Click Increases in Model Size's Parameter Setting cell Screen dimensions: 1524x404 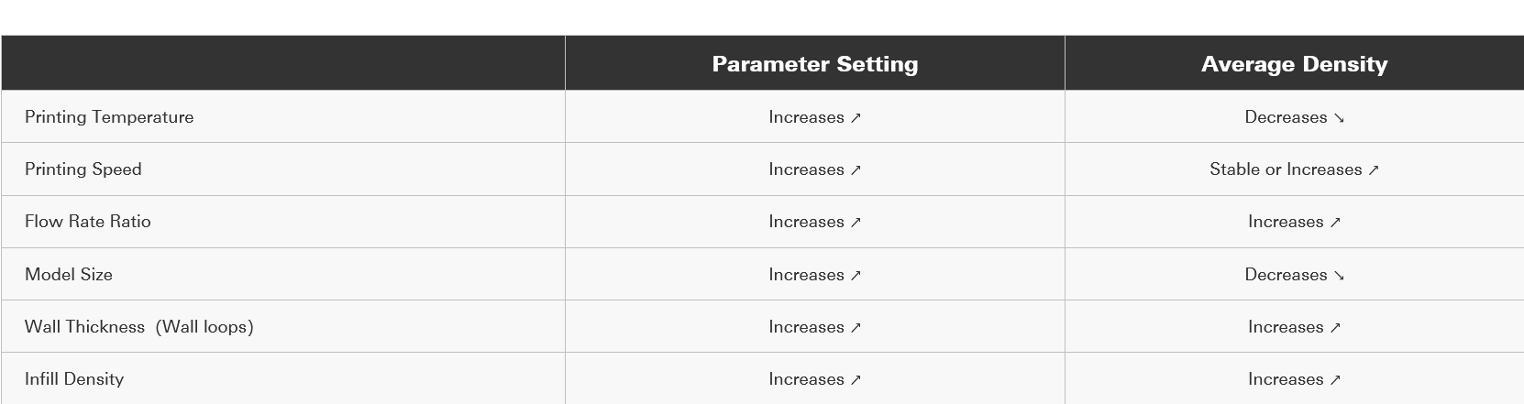pyautogui.click(x=806, y=275)
